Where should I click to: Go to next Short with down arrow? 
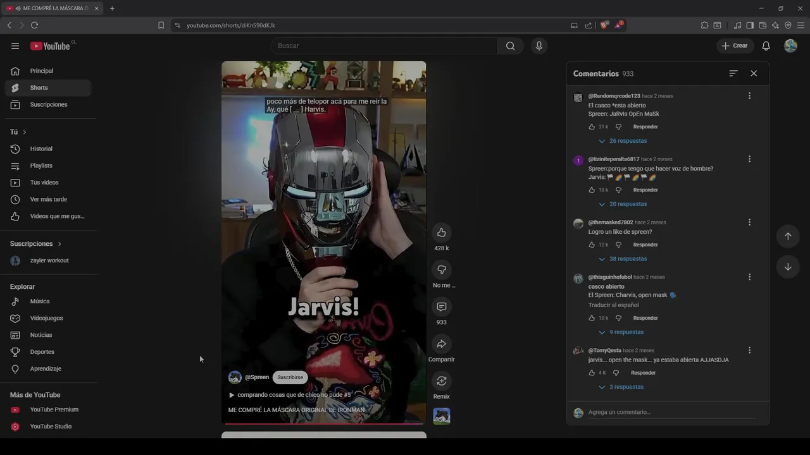788,267
